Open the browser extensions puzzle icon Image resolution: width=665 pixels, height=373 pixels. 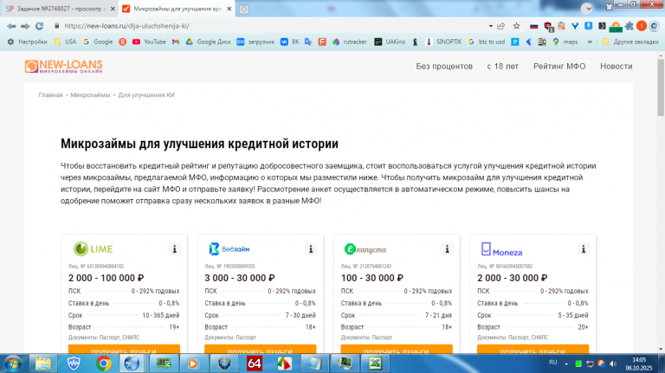629,26
